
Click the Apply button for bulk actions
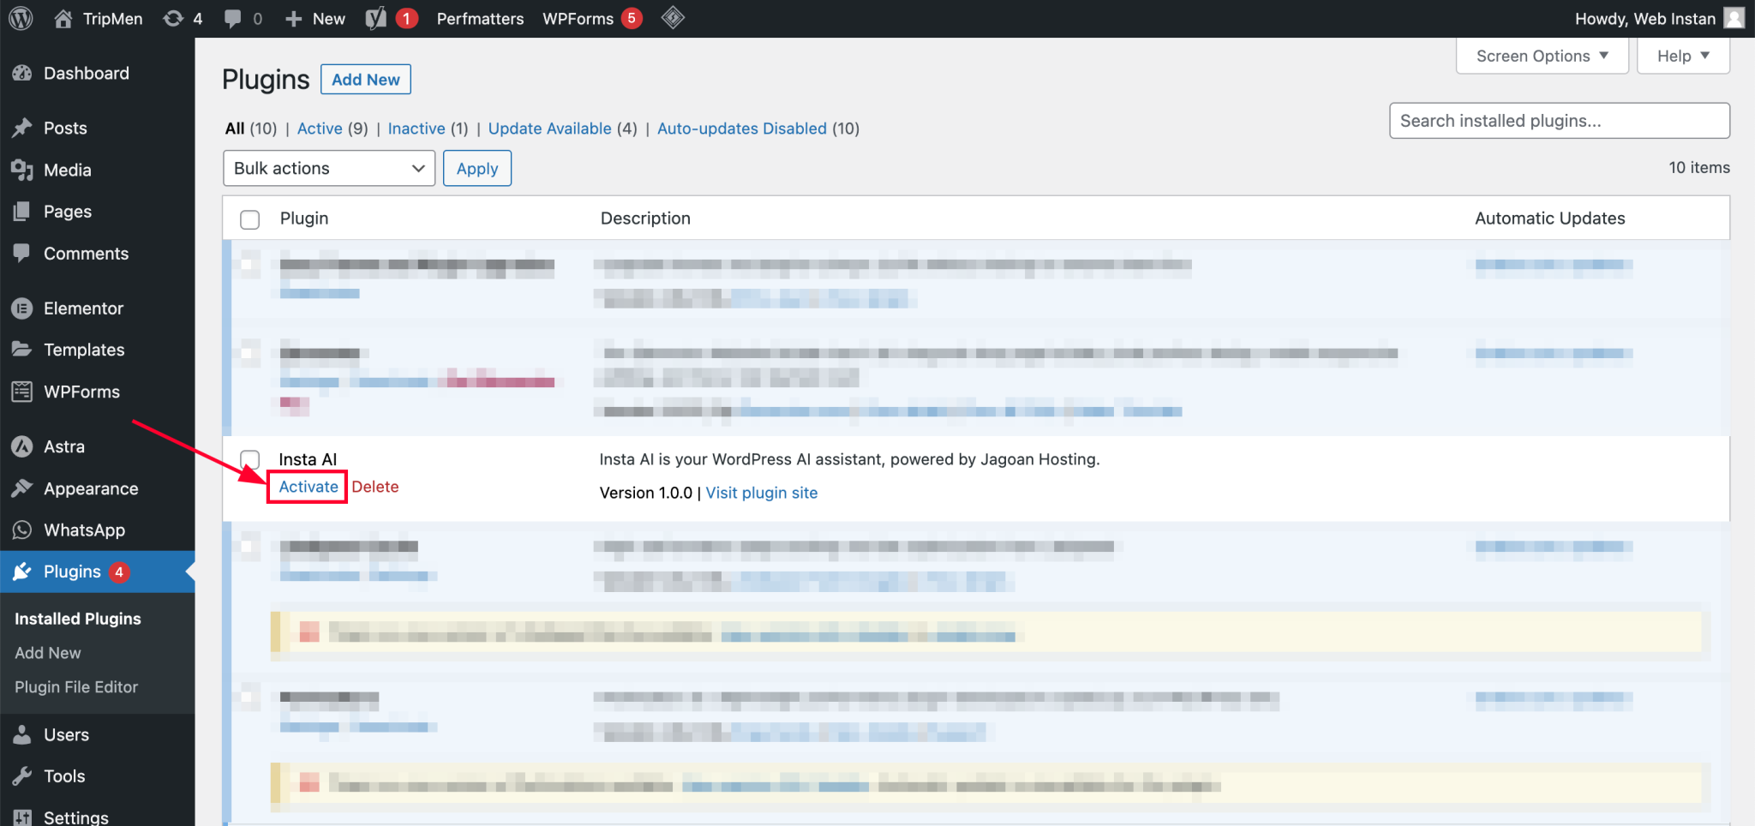pos(477,169)
